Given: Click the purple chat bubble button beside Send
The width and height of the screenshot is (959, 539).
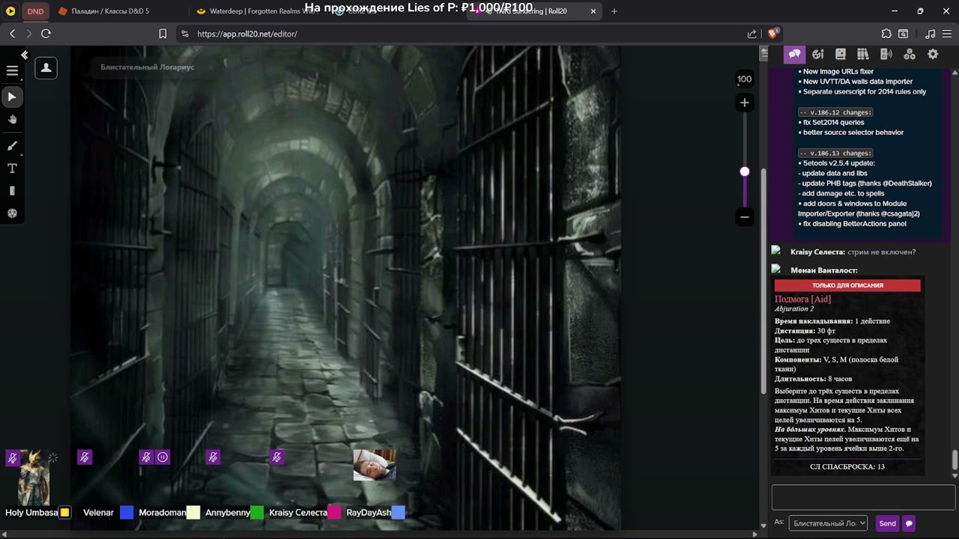Looking at the screenshot, I should click(909, 523).
